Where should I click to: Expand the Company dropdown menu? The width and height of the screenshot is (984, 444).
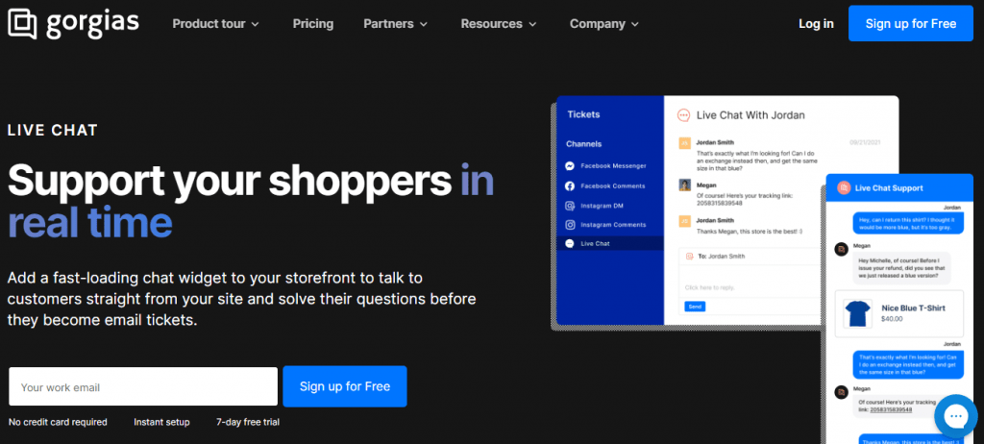point(603,24)
